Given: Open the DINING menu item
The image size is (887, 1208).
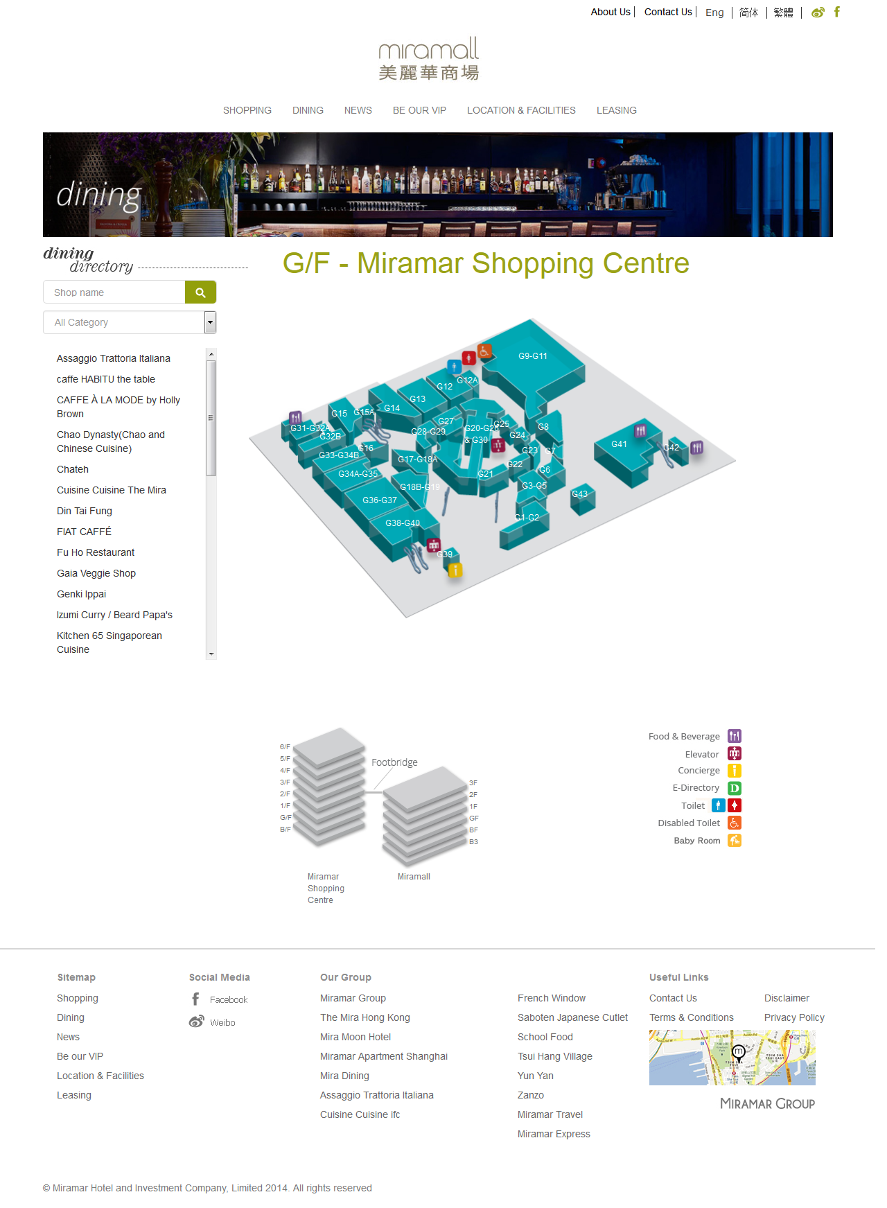Looking at the screenshot, I should [x=308, y=110].
